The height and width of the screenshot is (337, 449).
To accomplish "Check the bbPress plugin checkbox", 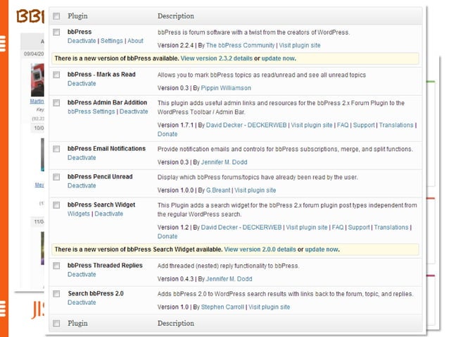I will [56, 33].
